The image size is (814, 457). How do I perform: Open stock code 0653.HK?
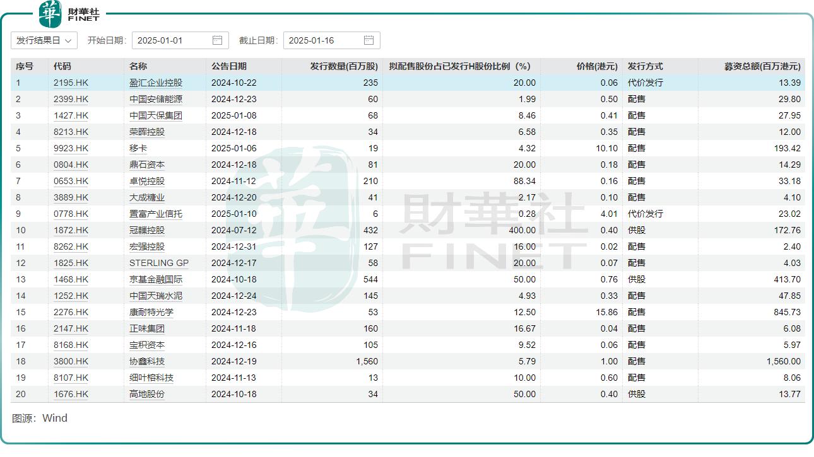(x=71, y=181)
